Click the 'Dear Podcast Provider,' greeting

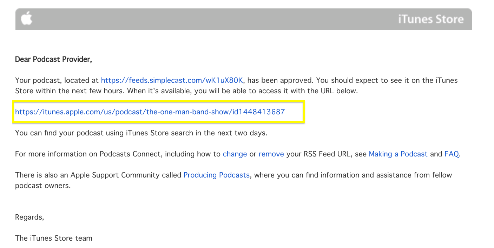click(x=53, y=59)
